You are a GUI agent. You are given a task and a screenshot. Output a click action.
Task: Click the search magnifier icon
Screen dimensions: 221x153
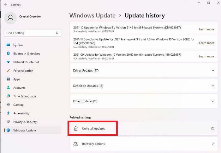57,33
